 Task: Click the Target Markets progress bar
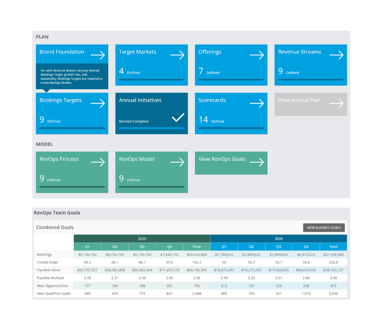point(152,79)
